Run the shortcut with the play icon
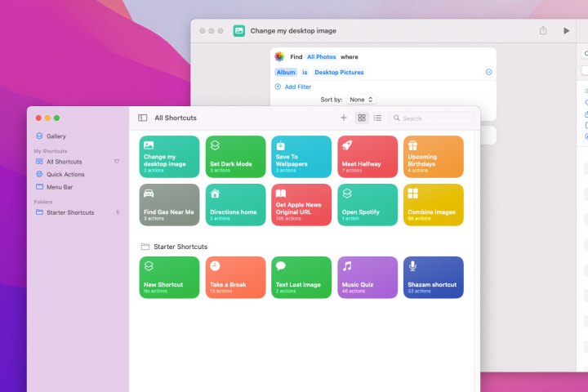 (566, 31)
